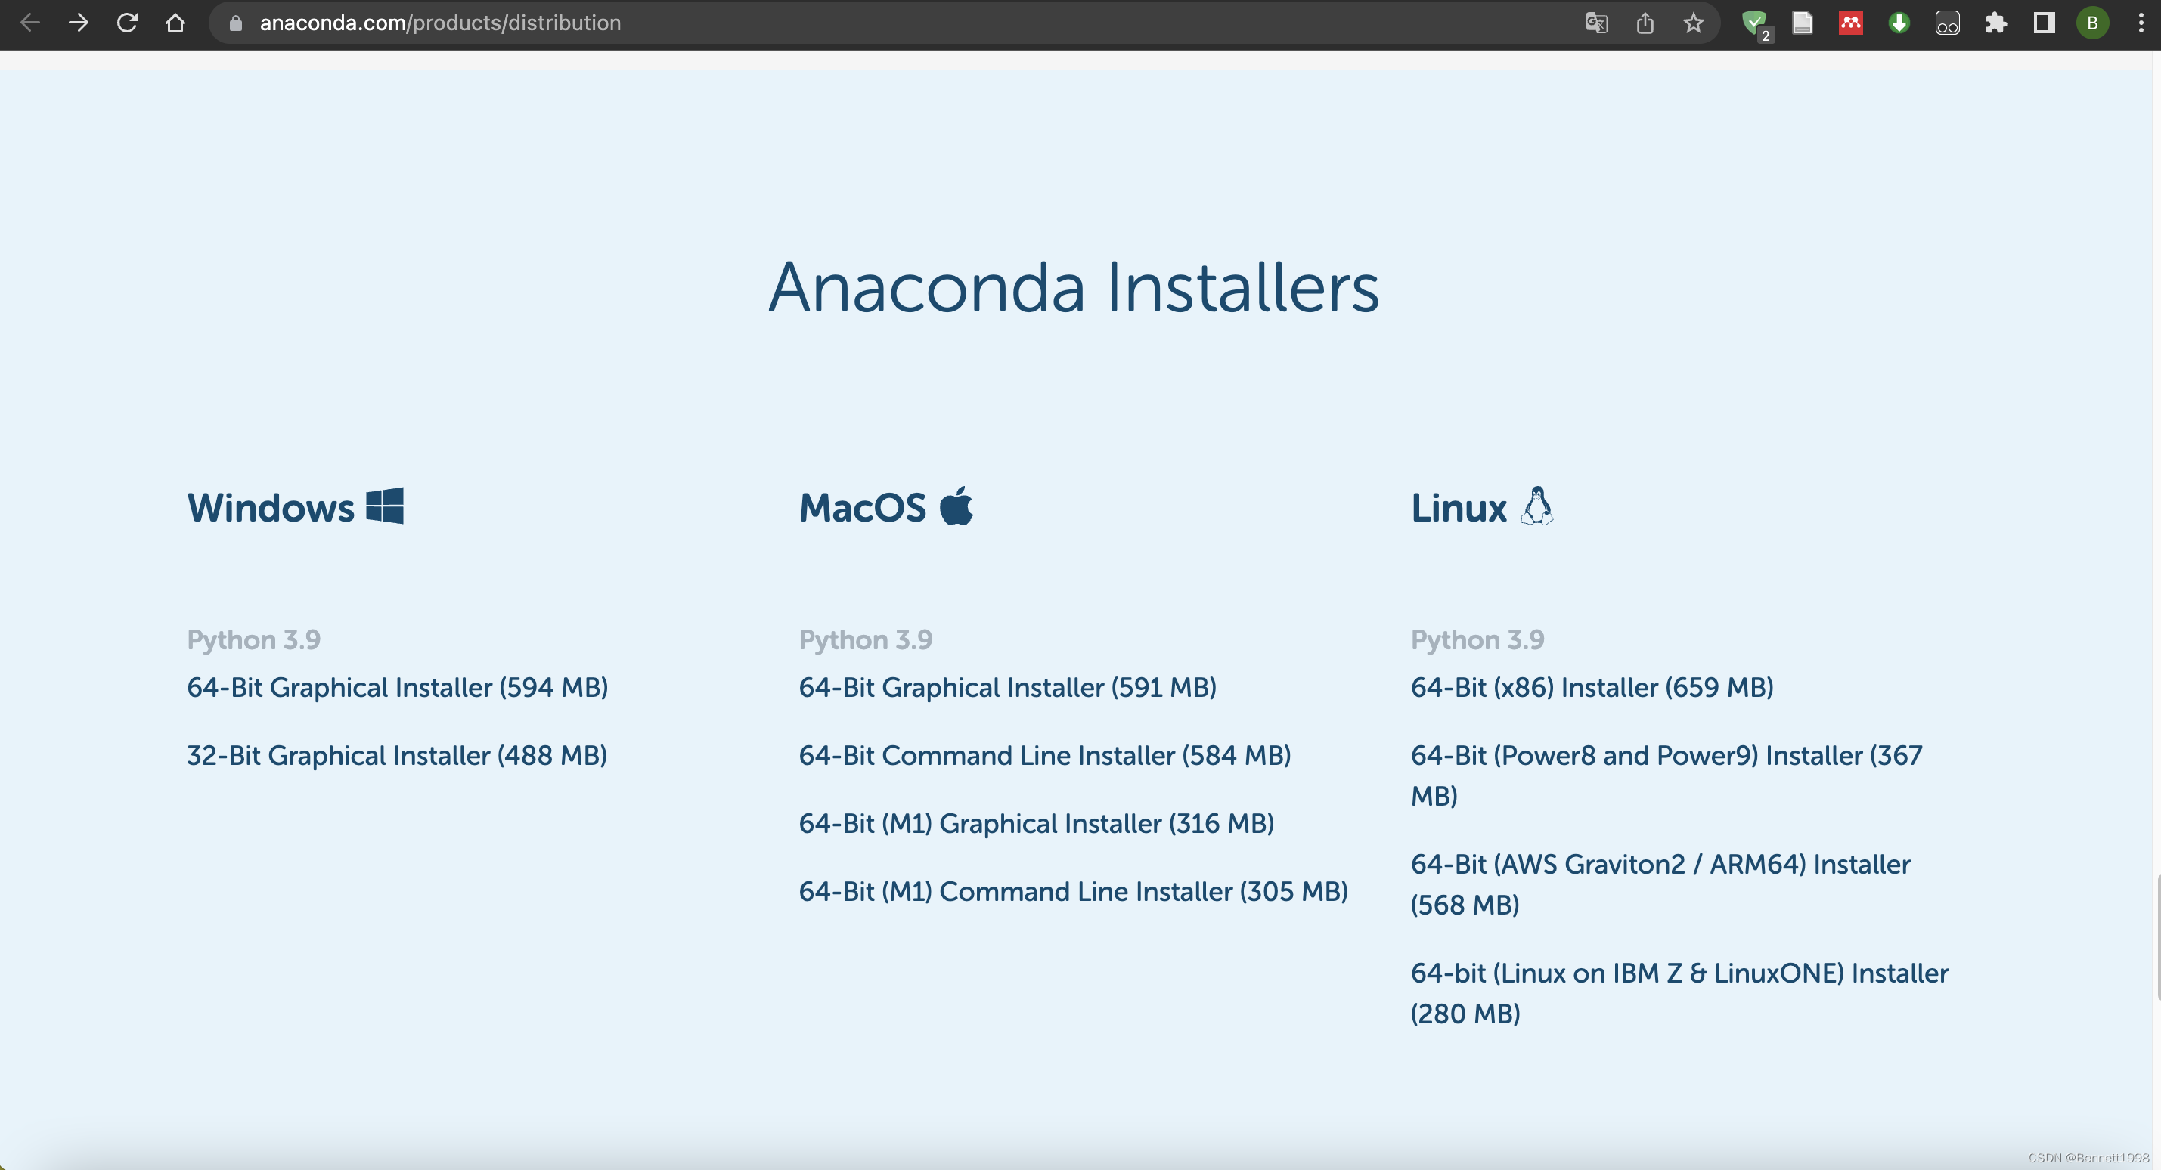Image resolution: width=2161 pixels, height=1170 pixels.
Task: Click the Anaconda Installers heading
Action: [x=1074, y=288]
